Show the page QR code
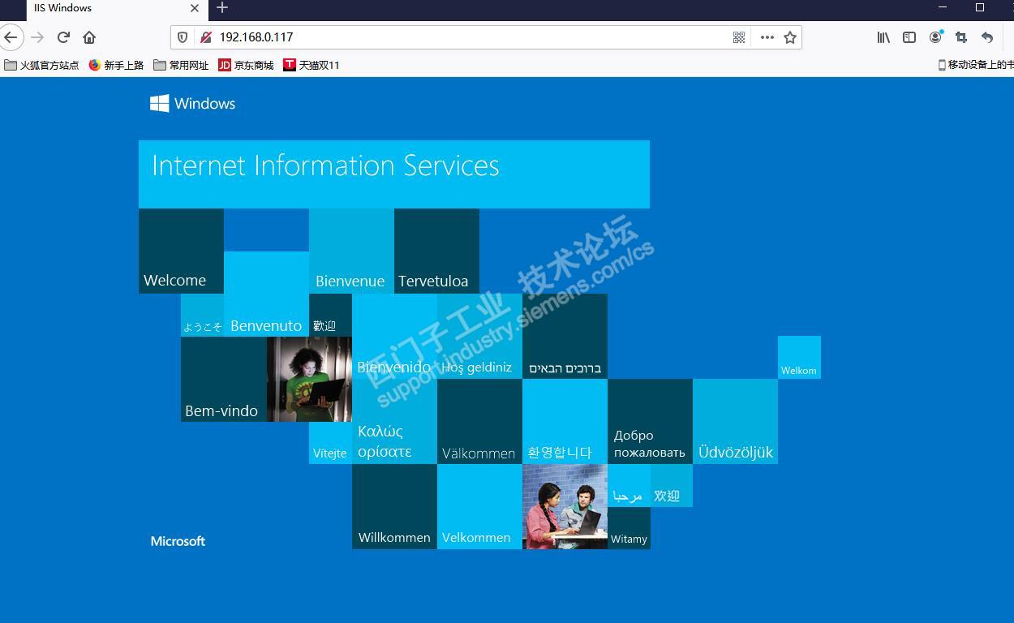This screenshot has height=623, width=1014. (739, 37)
